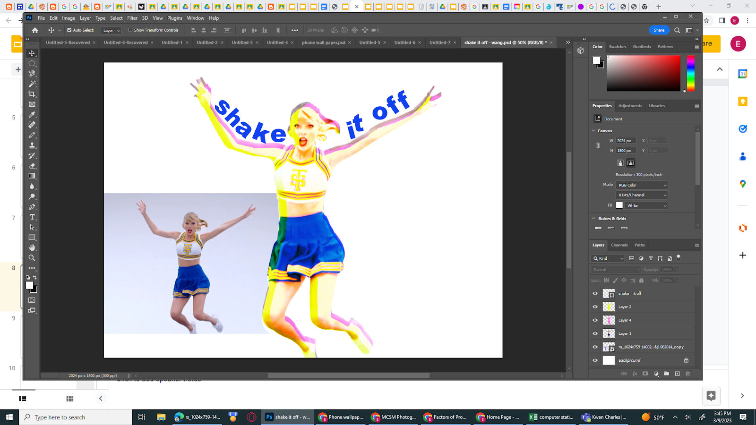Select the Brush tool
The height and width of the screenshot is (425, 756).
[x=32, y=135]
